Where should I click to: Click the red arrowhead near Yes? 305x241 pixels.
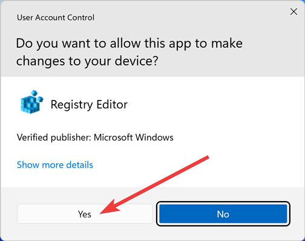click(x=109, y=207)
